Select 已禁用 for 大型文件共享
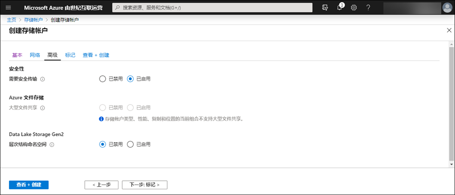455x195 pixels. click(102, 107)
